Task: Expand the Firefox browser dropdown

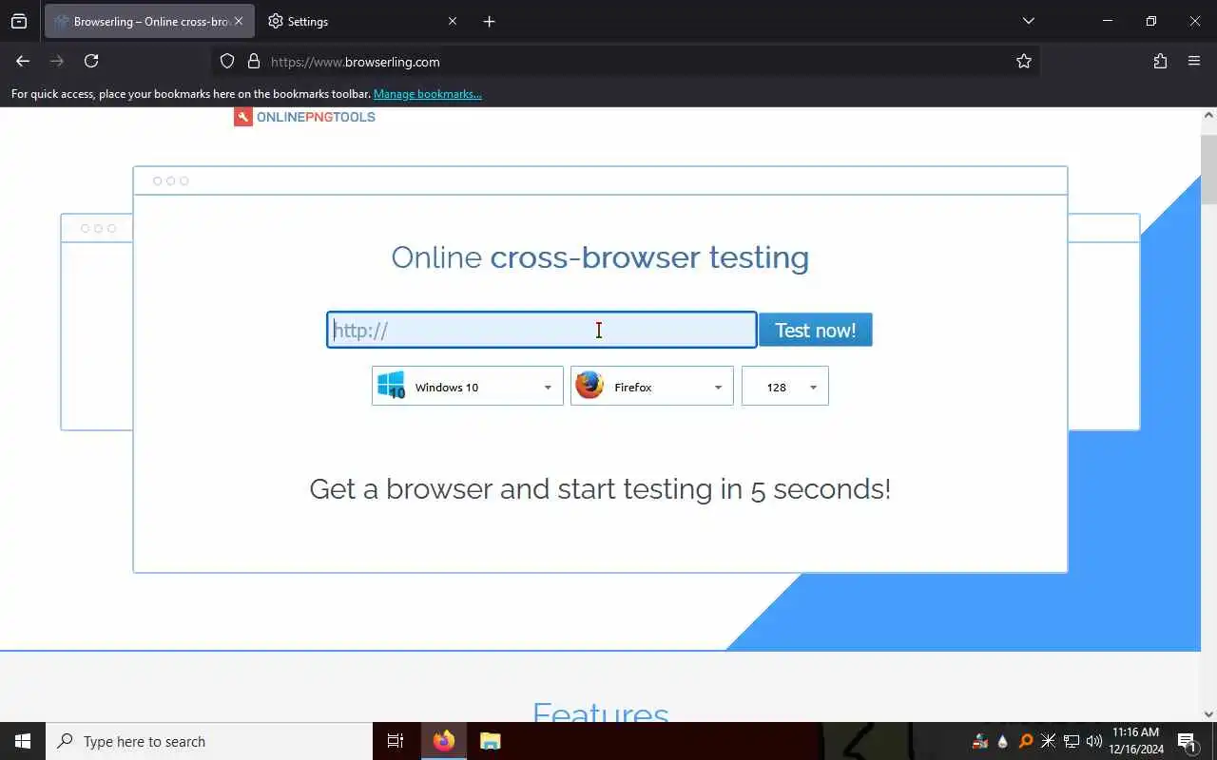Action: click(x=651, y=387)
